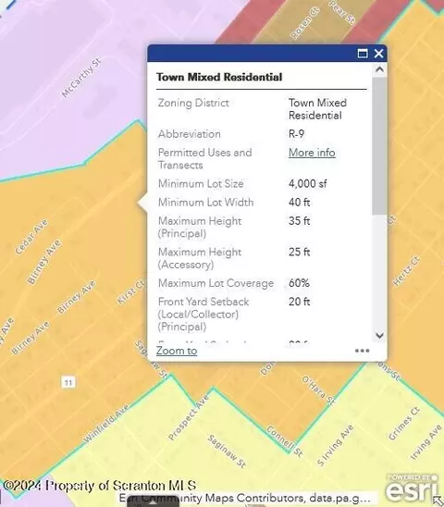Maximize the Town Mixed Residential popup
This screenshot has height=507, width=444.
click(363, 54)
